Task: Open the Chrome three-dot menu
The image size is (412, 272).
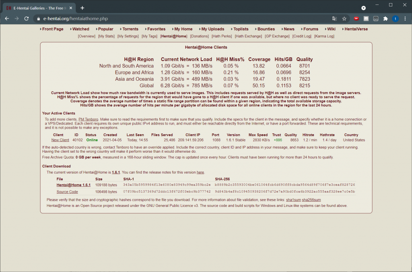Action: point(405,18)
